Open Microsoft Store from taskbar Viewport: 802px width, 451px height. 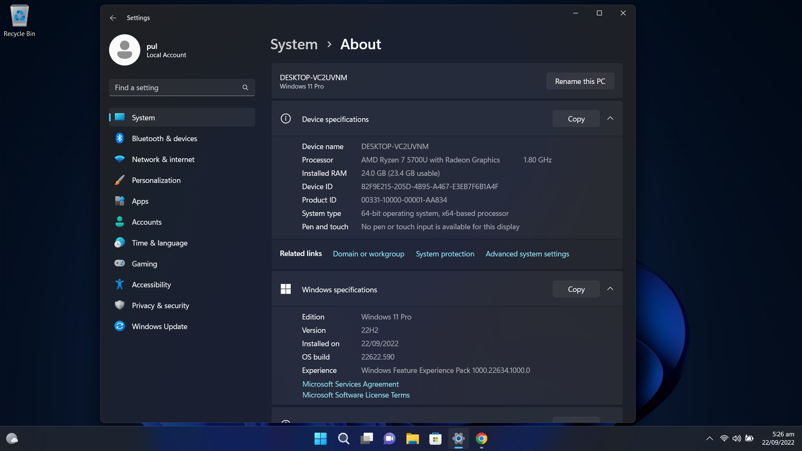[x=435, y=438]
